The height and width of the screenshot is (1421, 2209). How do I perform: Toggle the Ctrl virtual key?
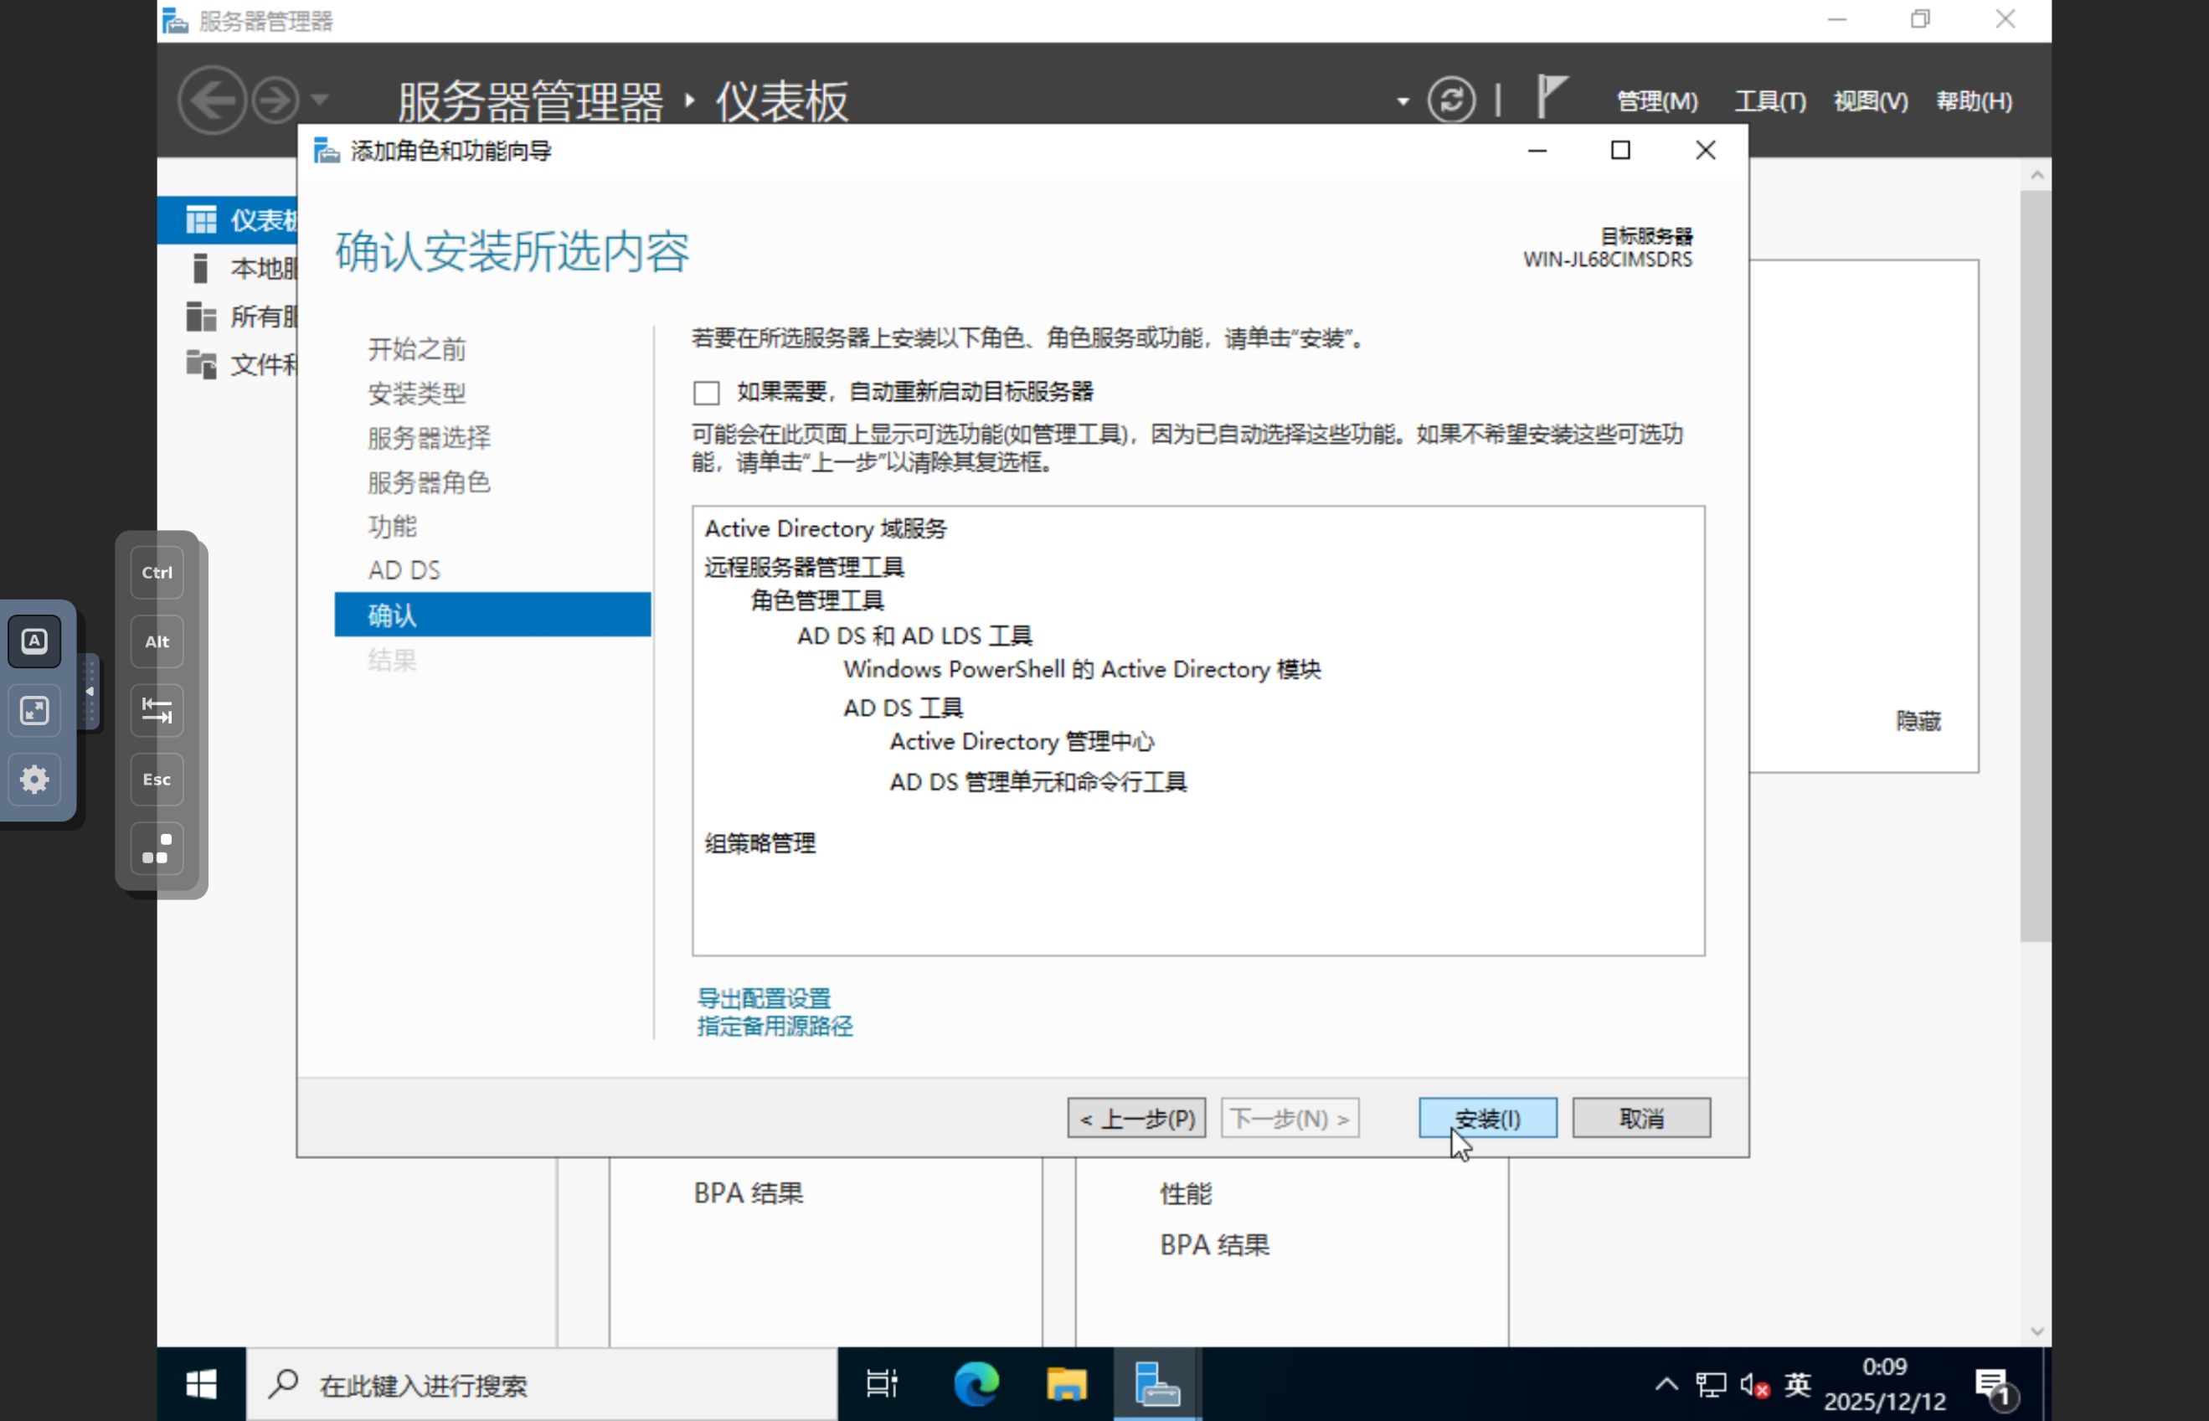tap(157, 572)
